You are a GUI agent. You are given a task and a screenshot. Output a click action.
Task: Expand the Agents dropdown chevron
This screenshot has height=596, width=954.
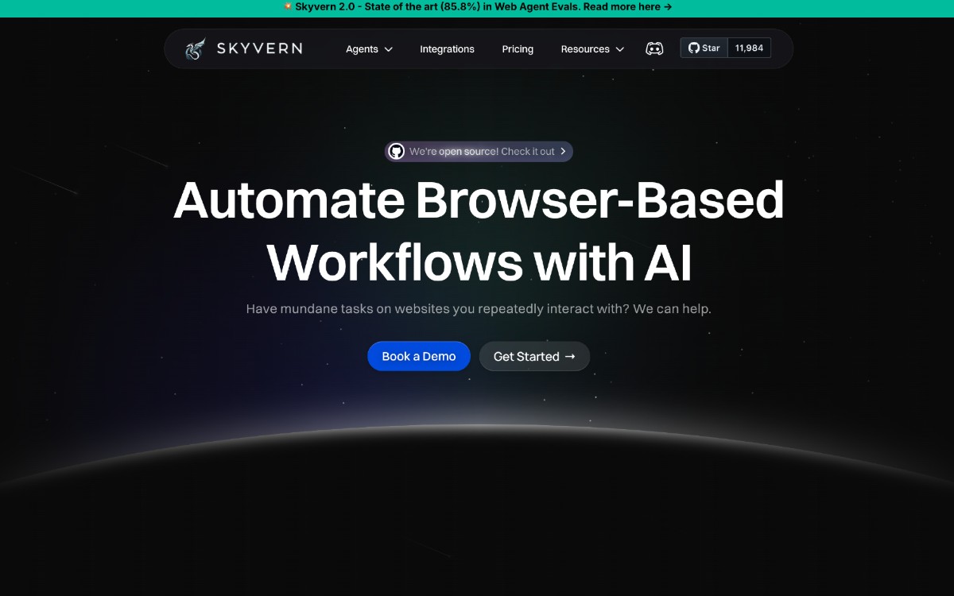[389, 49]
